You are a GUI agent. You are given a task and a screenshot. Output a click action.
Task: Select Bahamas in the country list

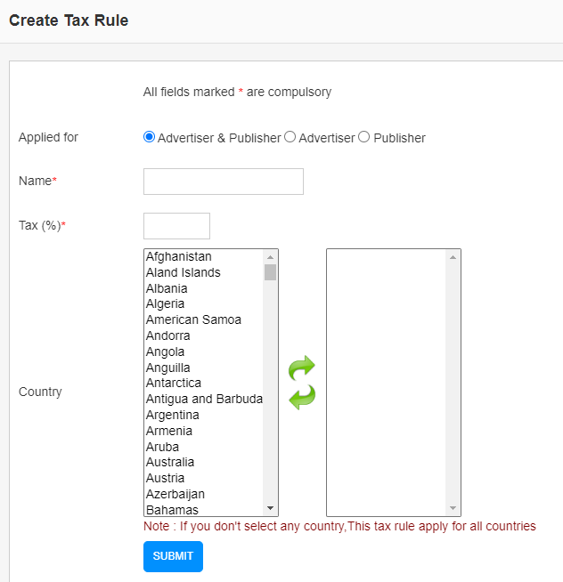(x=204, y=510)
